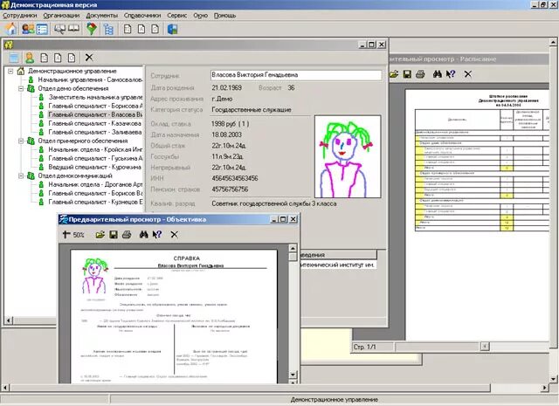Open the Помощь menu
Image resolution: width=559 pixels, height=406 pixels.
(225, 16)
